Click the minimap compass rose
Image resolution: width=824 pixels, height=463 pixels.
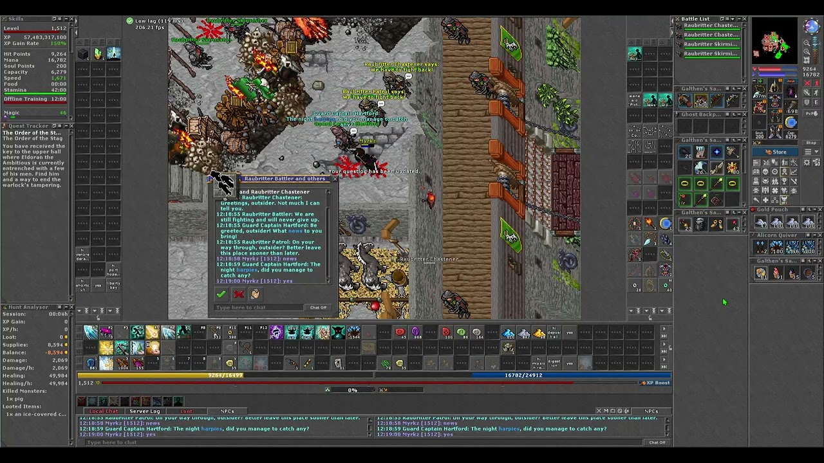click(812, 26)
